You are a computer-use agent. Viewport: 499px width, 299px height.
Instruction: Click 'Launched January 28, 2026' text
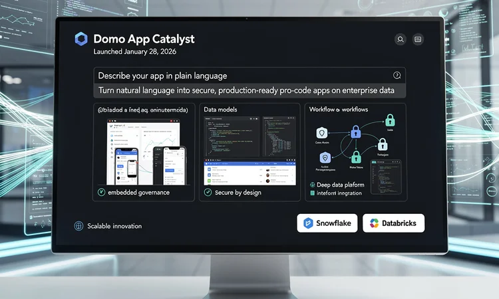point(134,51)
